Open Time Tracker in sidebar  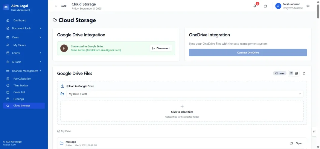[21, 86]
